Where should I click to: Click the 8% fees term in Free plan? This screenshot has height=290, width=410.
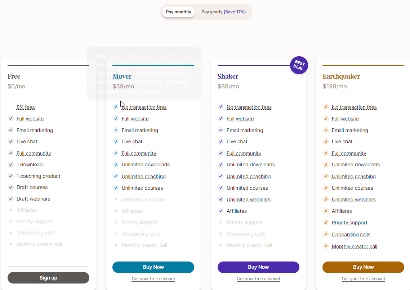pos(26,107)
